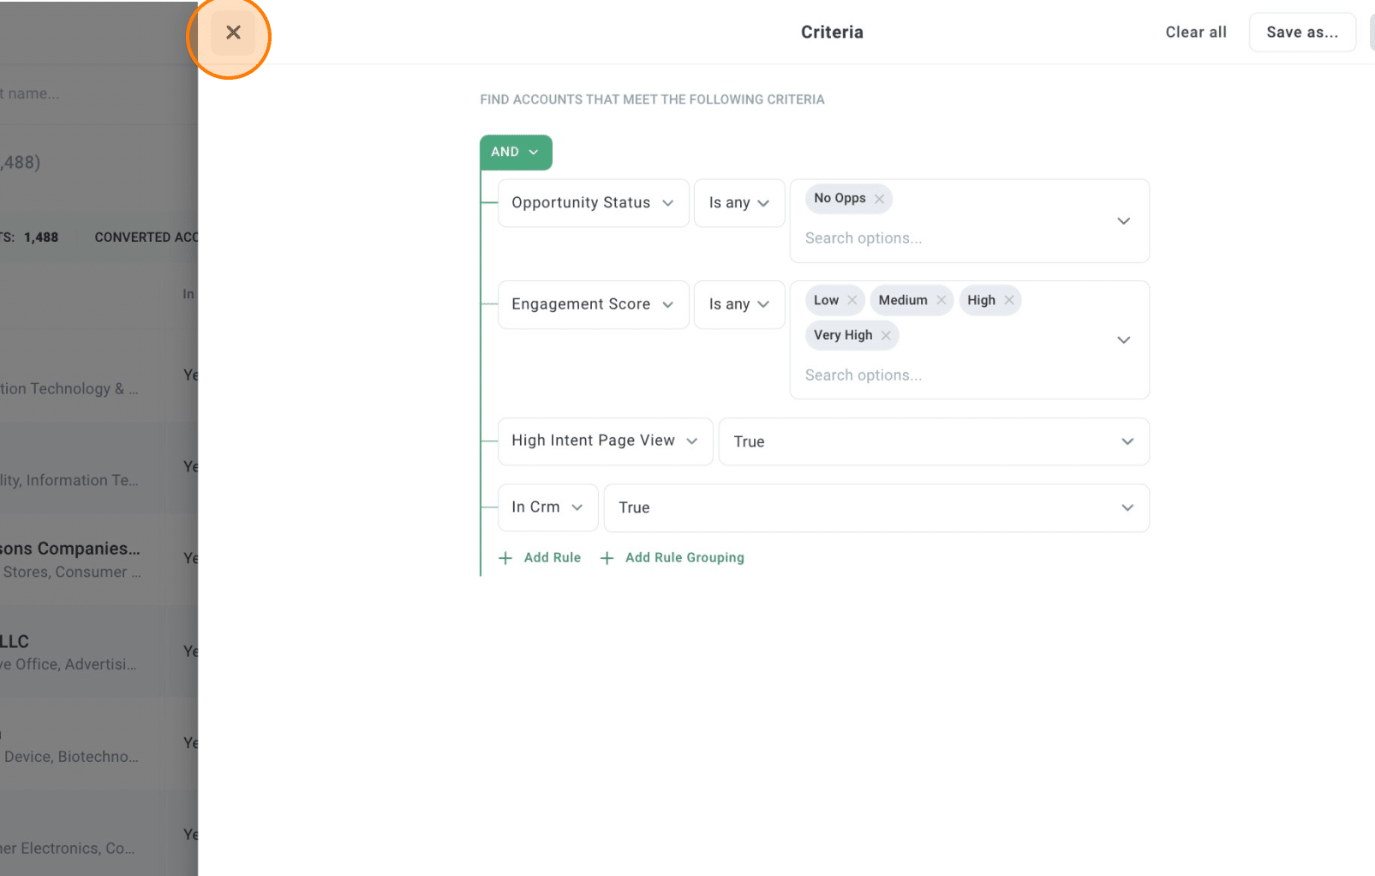The width and height of the screenshot is (1375, 876).
Task: Open the Engagement Score field dropdown
Action: point(593,304)
